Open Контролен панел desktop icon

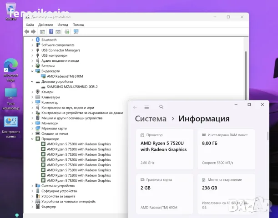point(11,127)
